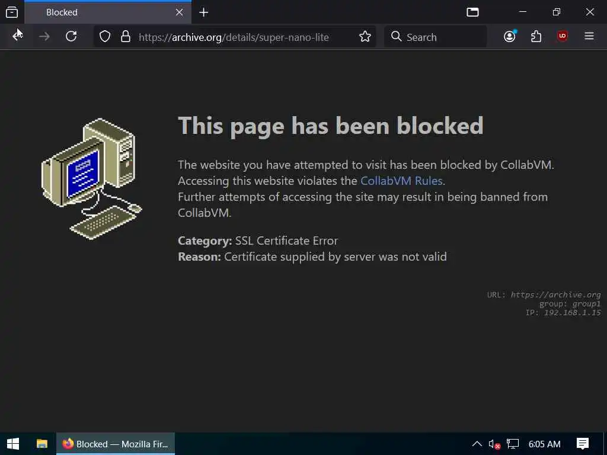Image resolution: width=607 pixels, height=455 pixels.
Task: View site security padlock info
Action: [x=126, y=37]
